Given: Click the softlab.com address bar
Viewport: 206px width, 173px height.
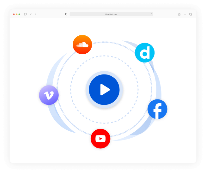Looking at the screenshot, I should tap(112, 14).
